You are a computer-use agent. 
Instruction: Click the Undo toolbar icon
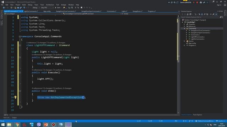(x=24, y=8)
